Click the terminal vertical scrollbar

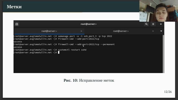[x=163, y=54]
